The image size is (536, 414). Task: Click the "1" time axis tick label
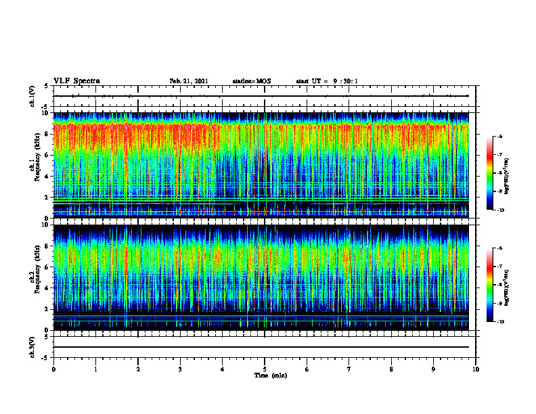coord(95,369)
